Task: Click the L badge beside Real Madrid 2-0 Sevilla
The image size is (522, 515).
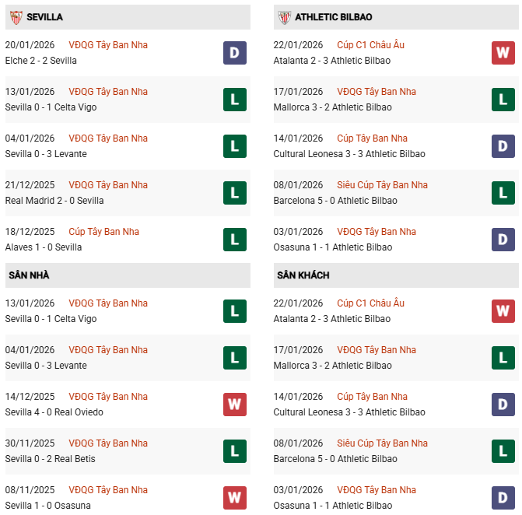Action: pos(234,193)
